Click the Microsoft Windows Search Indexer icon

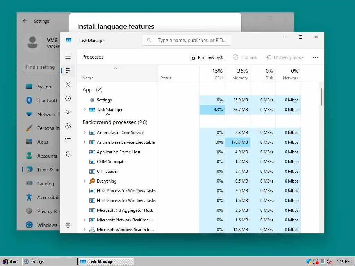click(92, 230)
